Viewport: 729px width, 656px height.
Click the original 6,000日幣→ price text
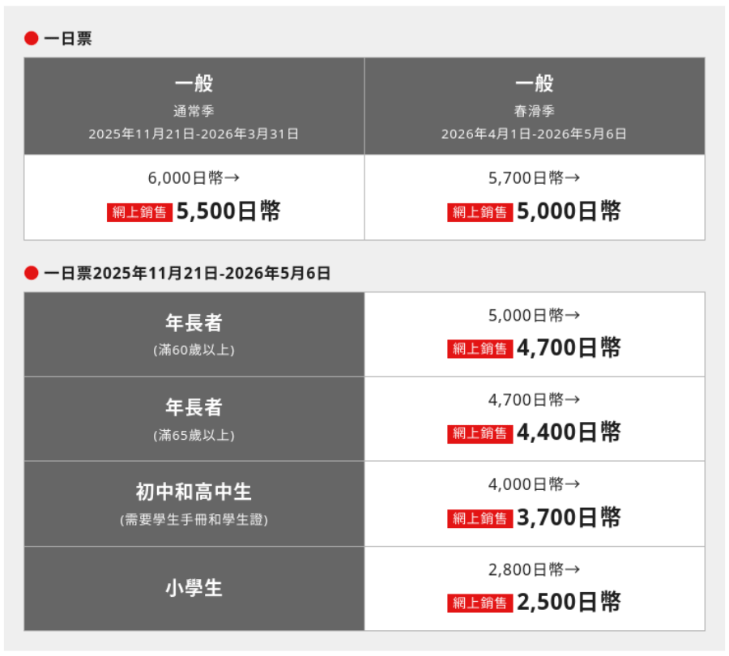[x=194, y=178]
